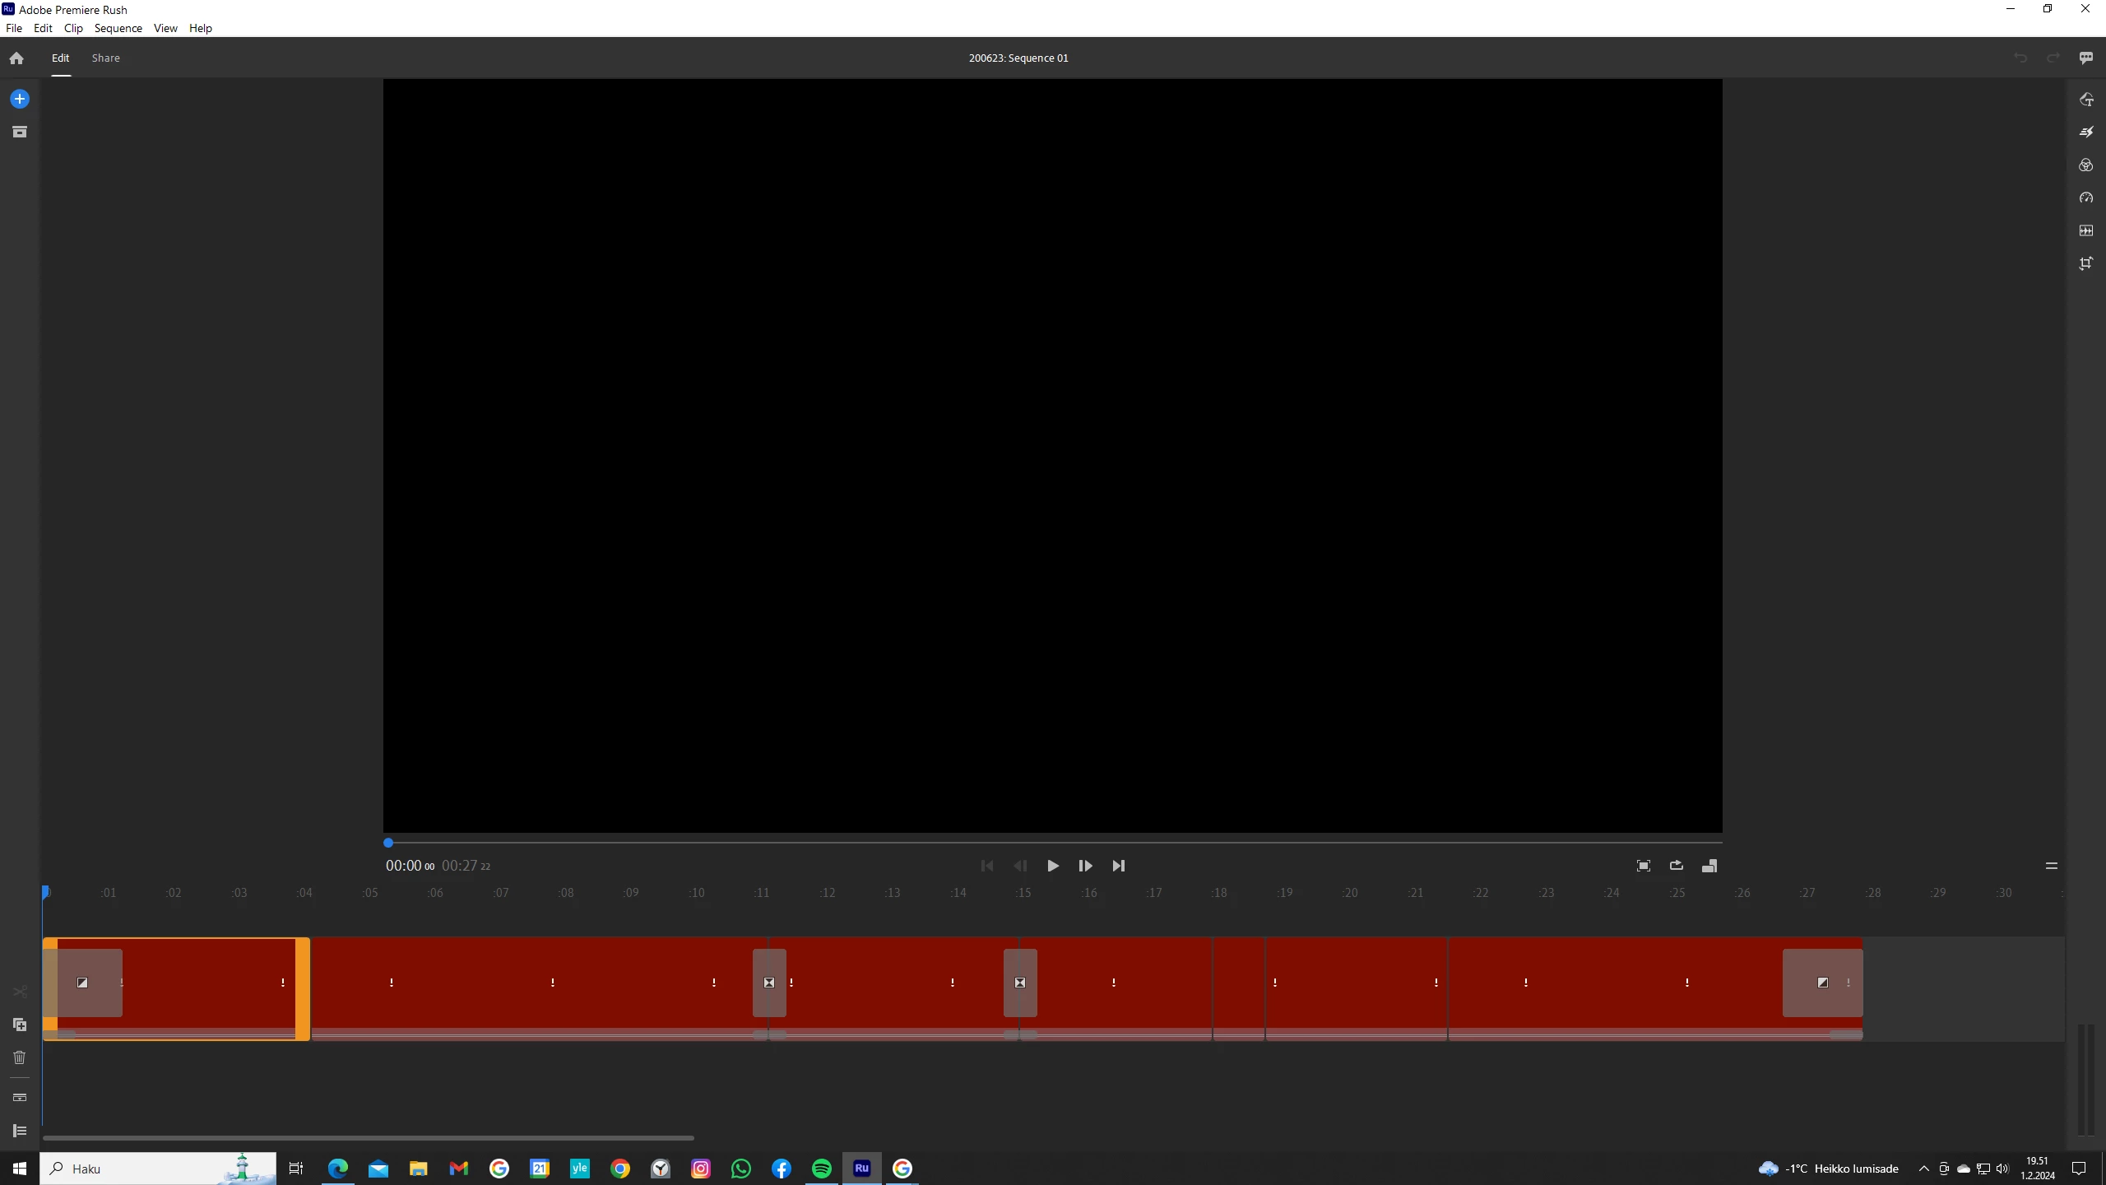Expand the audio tracks view
The image size is (2106, 1185).
pos(20,1097)
